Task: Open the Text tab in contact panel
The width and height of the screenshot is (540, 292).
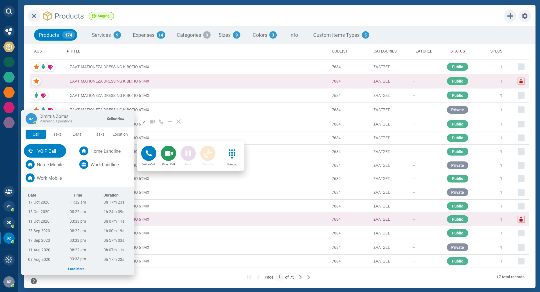Action: 57,134
